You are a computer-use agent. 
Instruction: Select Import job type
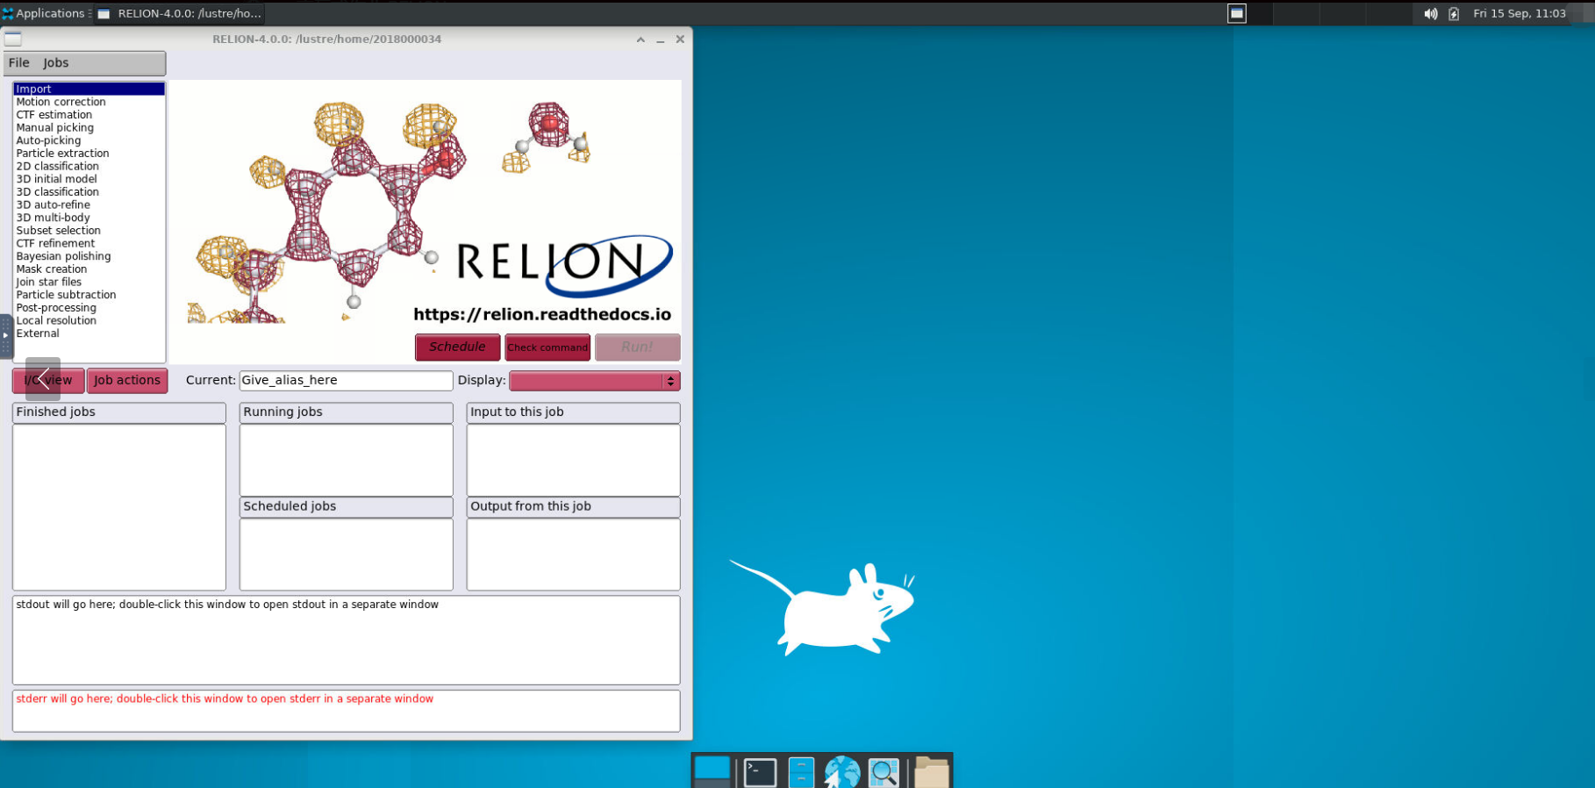pyautogui.click(x=89, y=89)
